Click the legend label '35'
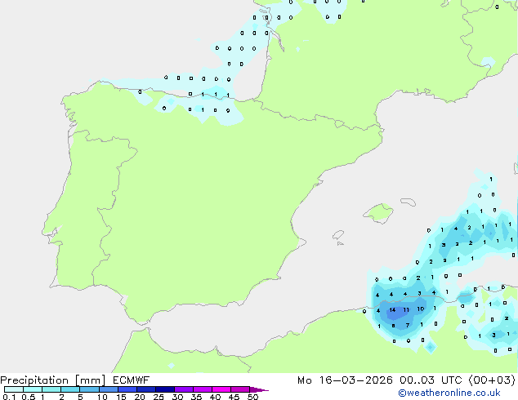This screenshot has width=518, height=400. [196, 397]
